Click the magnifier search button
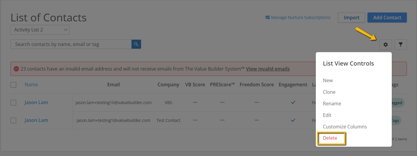This screenshot has height=156, width=417. 136,44
